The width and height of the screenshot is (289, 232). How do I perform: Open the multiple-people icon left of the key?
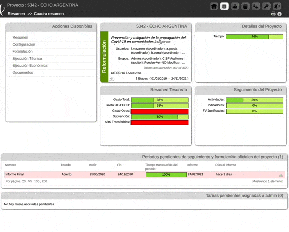click(x=256, y=6)
